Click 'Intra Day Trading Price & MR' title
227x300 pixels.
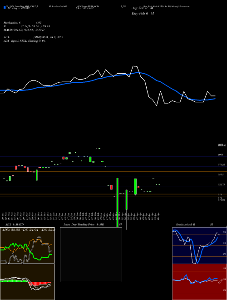[84, 225]
